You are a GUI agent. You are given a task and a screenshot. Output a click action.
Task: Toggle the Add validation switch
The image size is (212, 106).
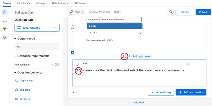(x=56, y=65)
